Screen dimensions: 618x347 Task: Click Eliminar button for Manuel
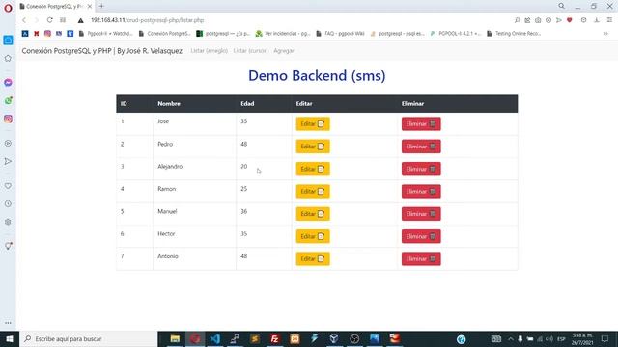421,214
